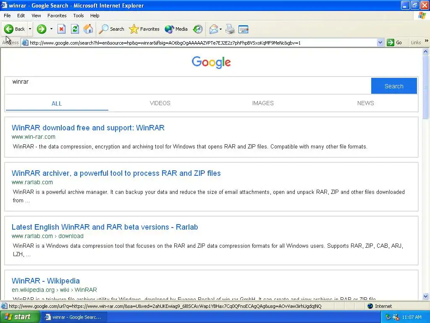Open WinRAR download free and support link
The height and width of the screenshot is (323, 430).
(88, 128)
